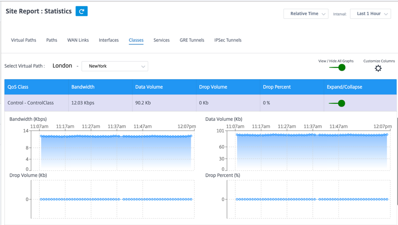Open the Last 1 Hour interval dropdown
The image size is (398, 225).
(370, 14)
